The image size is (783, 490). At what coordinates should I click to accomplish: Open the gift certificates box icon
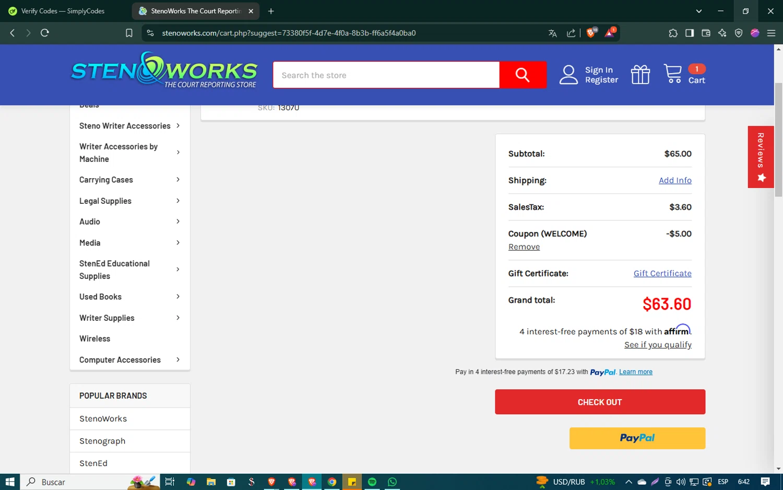coord(640,75)
